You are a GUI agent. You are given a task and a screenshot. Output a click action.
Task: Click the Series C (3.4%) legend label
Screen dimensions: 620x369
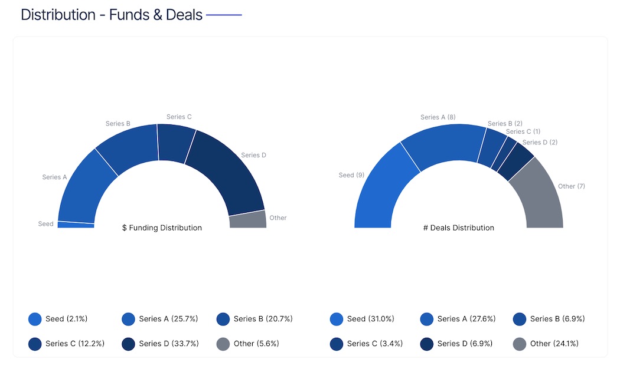coord(375,344)
